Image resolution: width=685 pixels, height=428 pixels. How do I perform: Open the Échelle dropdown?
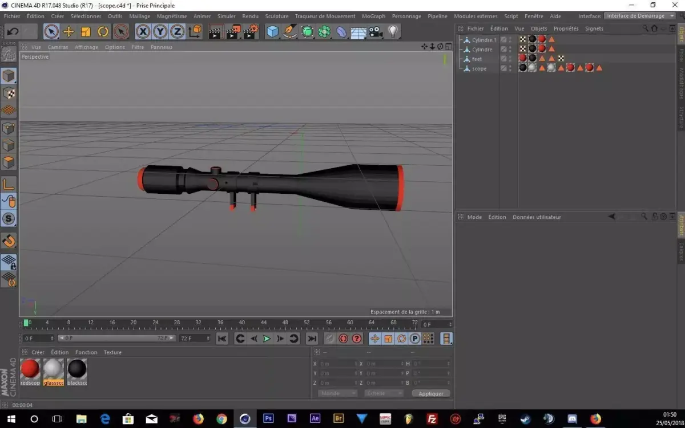[x=384, y=393]
